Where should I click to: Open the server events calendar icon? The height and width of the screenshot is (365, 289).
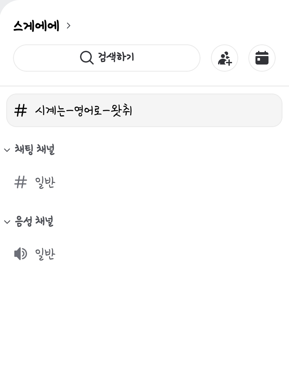(262, 58)
